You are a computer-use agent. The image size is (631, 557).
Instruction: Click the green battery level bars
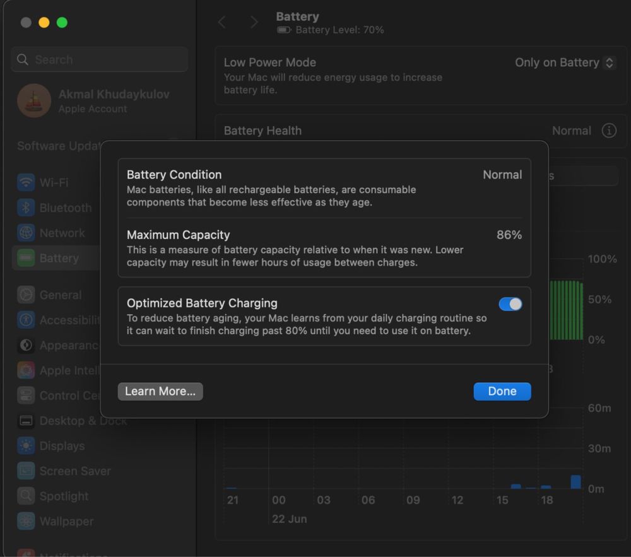click(x=566, y=310)
